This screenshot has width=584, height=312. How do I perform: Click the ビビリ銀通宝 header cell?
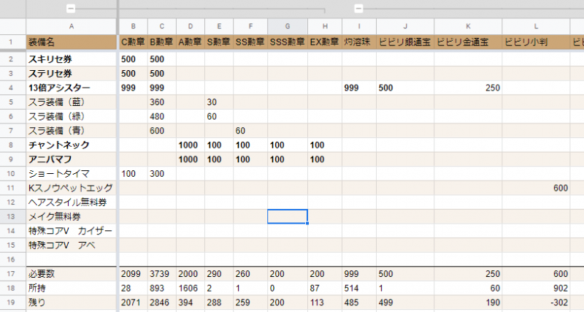tap(404, 42)
